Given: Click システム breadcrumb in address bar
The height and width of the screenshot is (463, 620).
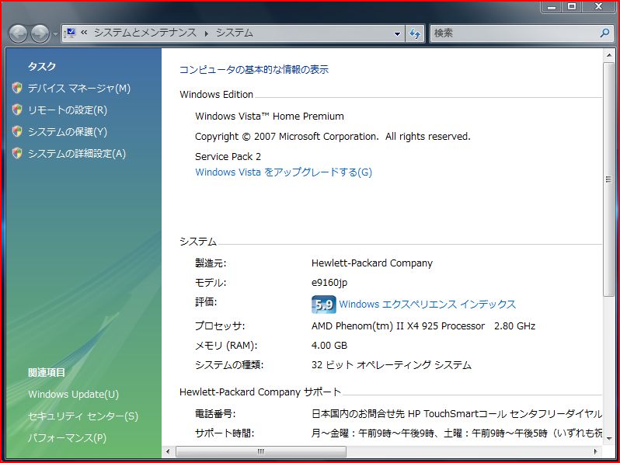Looking at the screenshot, I should coord(234,33).
